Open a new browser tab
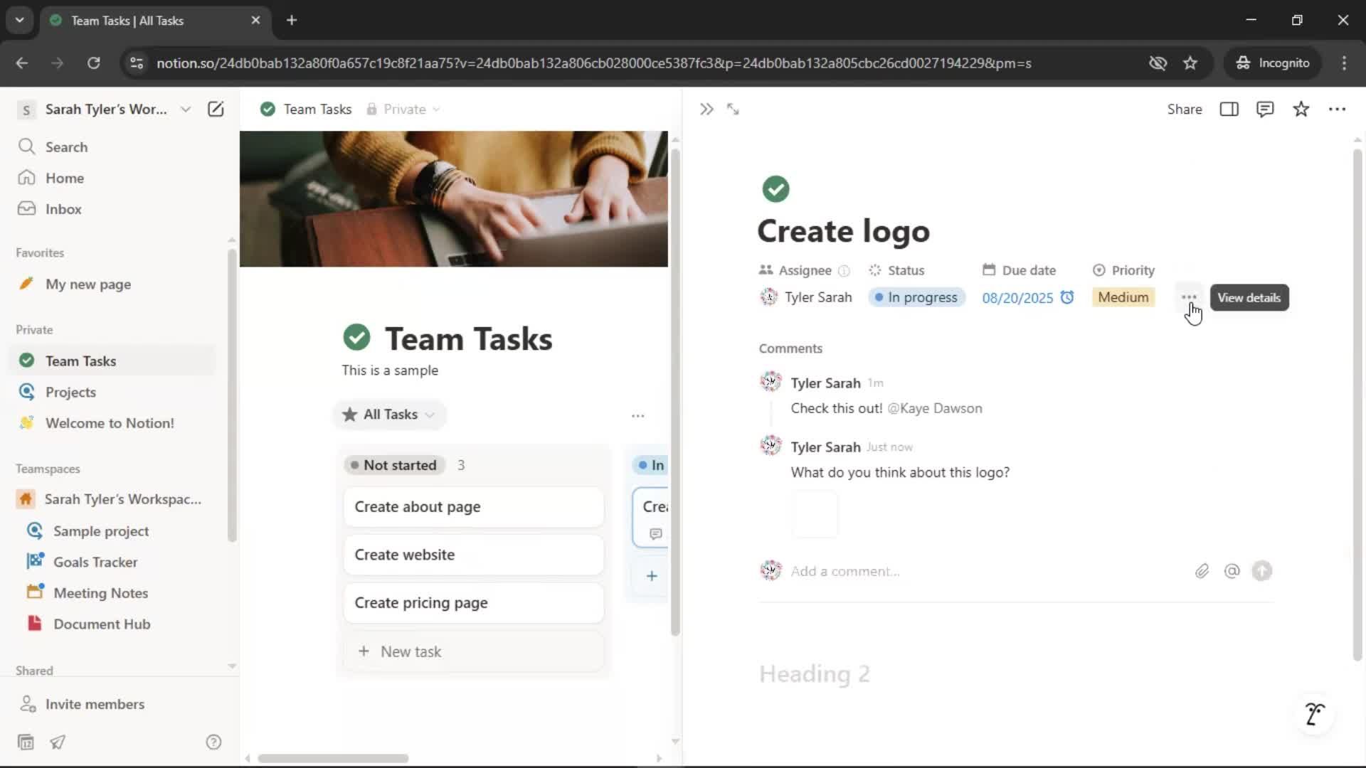1366x768 pixels. (x=291, y=20)
